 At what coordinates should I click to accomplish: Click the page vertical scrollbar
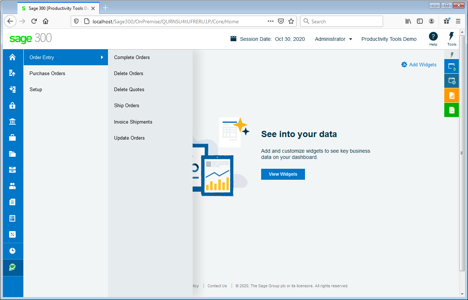coord(462,153)
